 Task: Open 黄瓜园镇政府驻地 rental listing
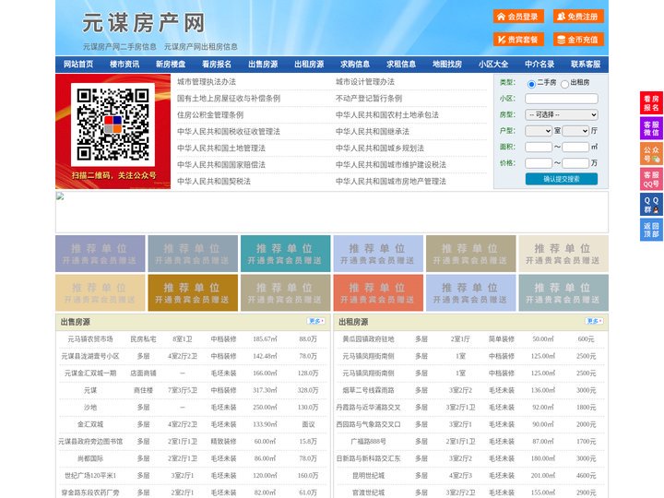pyautogui.click(x=368, y=339)
